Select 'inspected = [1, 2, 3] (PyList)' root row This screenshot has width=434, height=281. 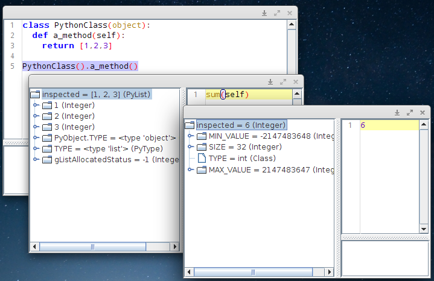(x=96, y=94)
